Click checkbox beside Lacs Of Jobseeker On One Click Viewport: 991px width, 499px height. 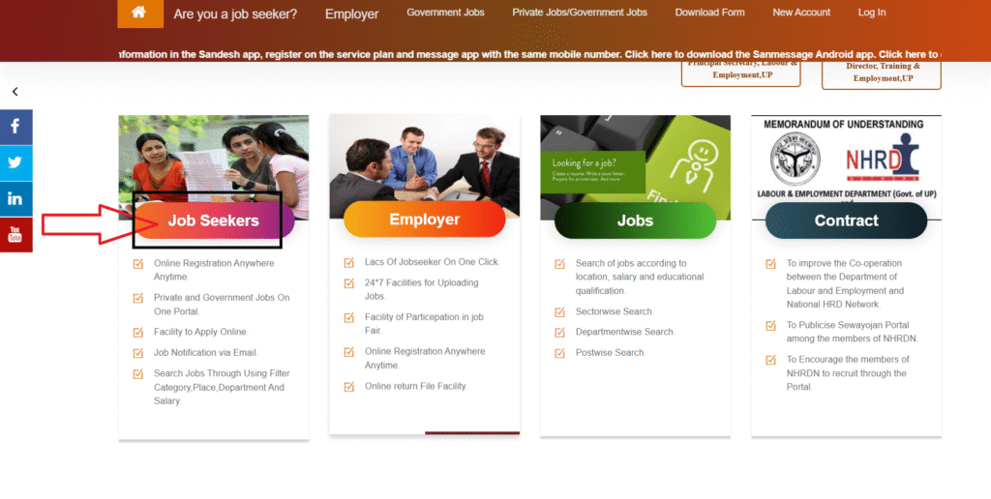[x=349, y=262]
